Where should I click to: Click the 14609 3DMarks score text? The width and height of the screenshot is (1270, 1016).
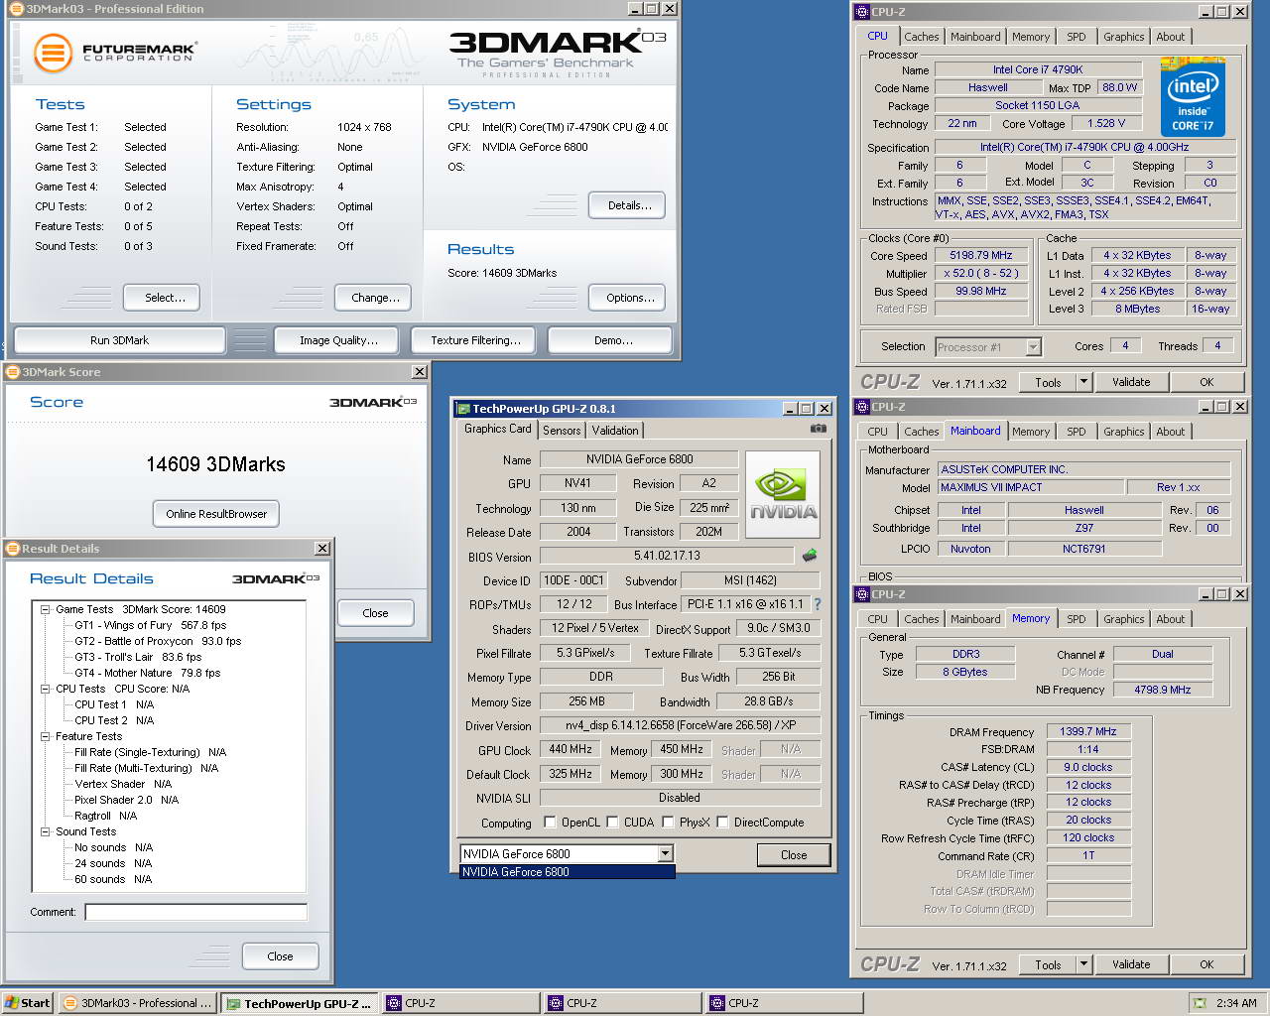point(215,464)
